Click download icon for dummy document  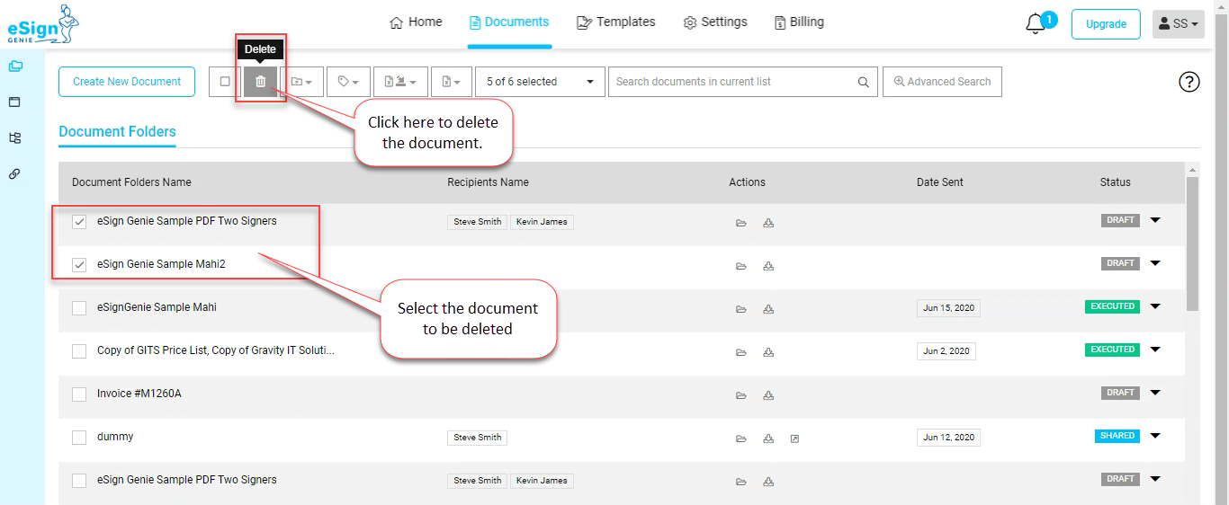(x=768, y=439)
